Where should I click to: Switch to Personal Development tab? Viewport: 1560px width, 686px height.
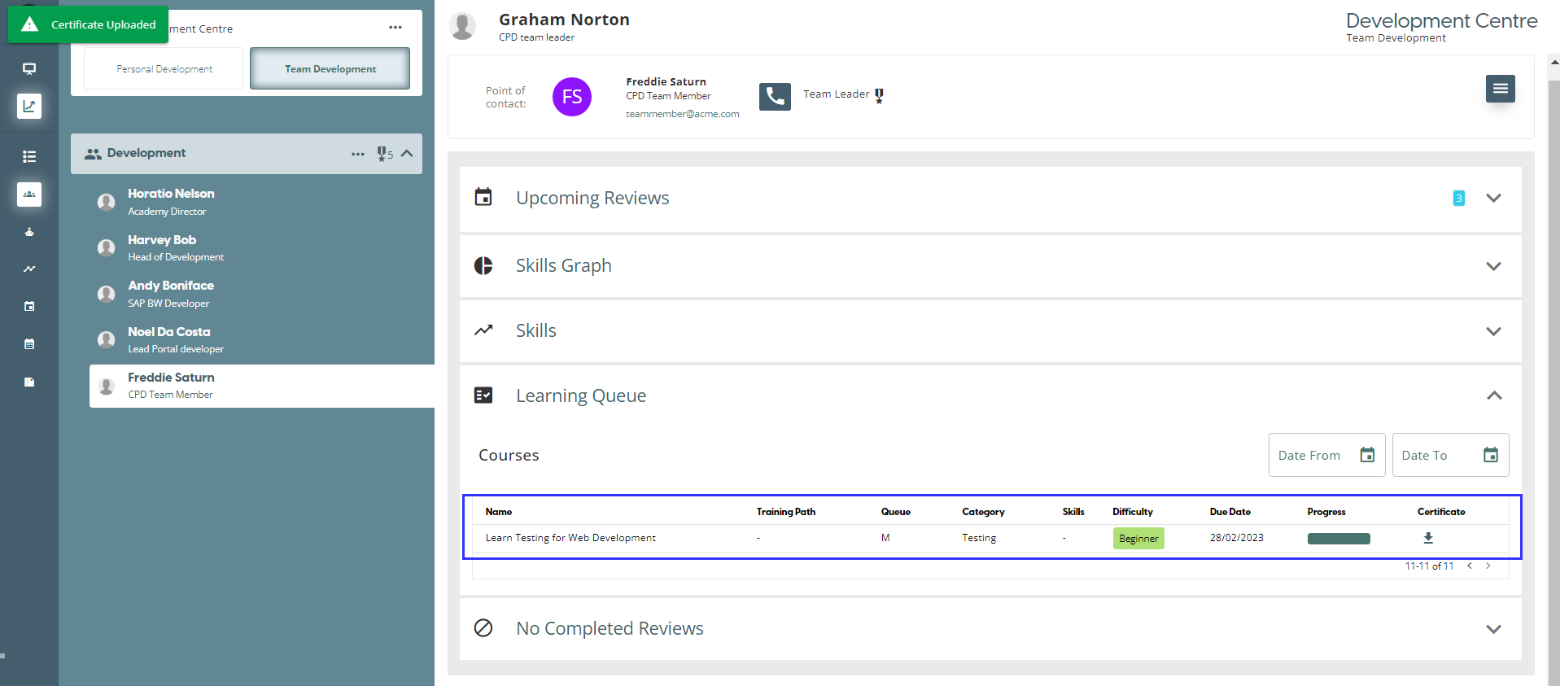point(164,69)
